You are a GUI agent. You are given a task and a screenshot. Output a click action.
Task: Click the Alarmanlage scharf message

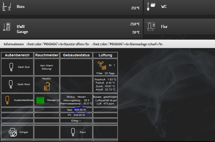coord(127,44)
